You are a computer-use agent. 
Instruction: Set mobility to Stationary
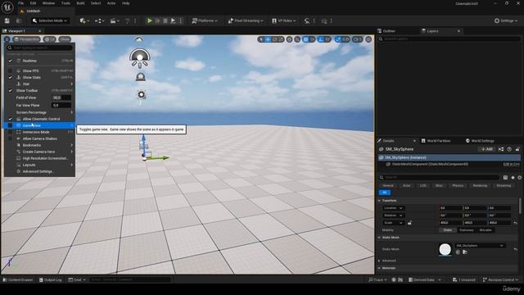coord(466,230)
